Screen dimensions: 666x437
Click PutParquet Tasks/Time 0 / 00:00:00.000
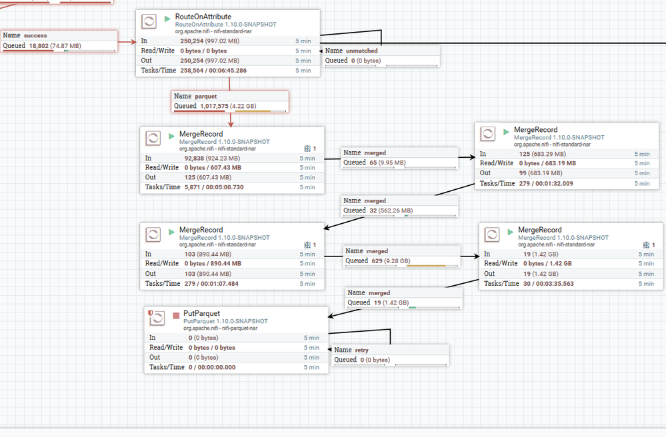[x=212, y=368]
